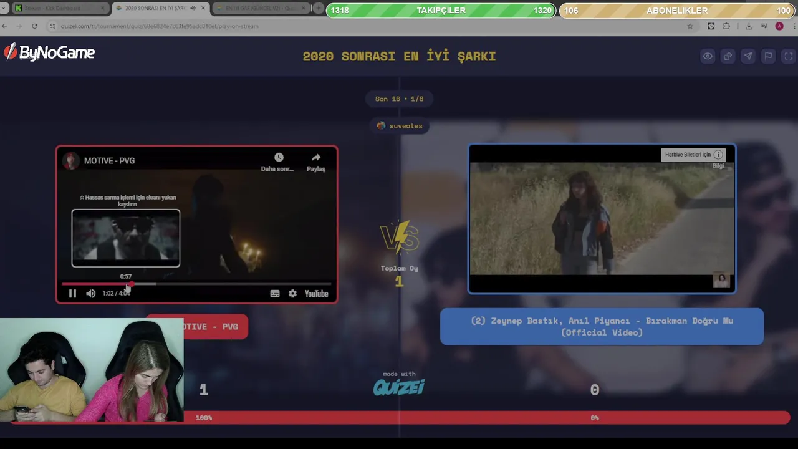This screenshot has width=798, height=449.
Task: Go forward in the browser
Action: point(19,26)
